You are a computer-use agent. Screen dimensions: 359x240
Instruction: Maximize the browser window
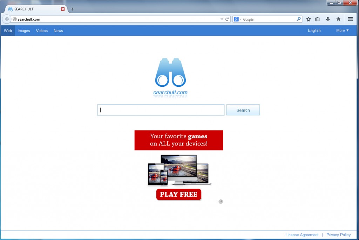coord(339,3)
